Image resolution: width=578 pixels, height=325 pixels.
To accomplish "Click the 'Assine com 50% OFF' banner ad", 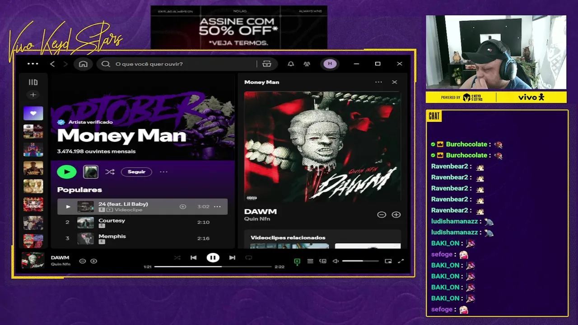I will pos(238,28).
